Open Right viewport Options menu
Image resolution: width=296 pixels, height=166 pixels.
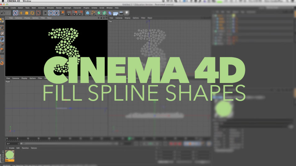[32, 78]
